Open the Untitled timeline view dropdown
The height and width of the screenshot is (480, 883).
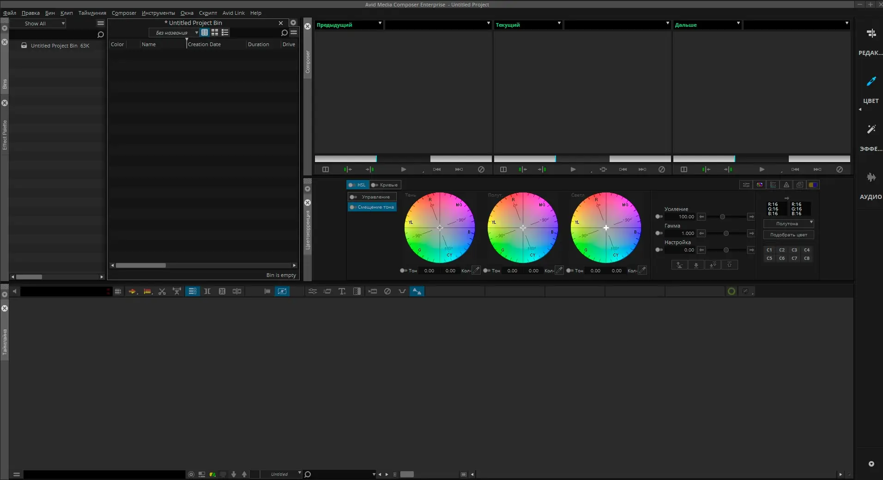[282, 474]
